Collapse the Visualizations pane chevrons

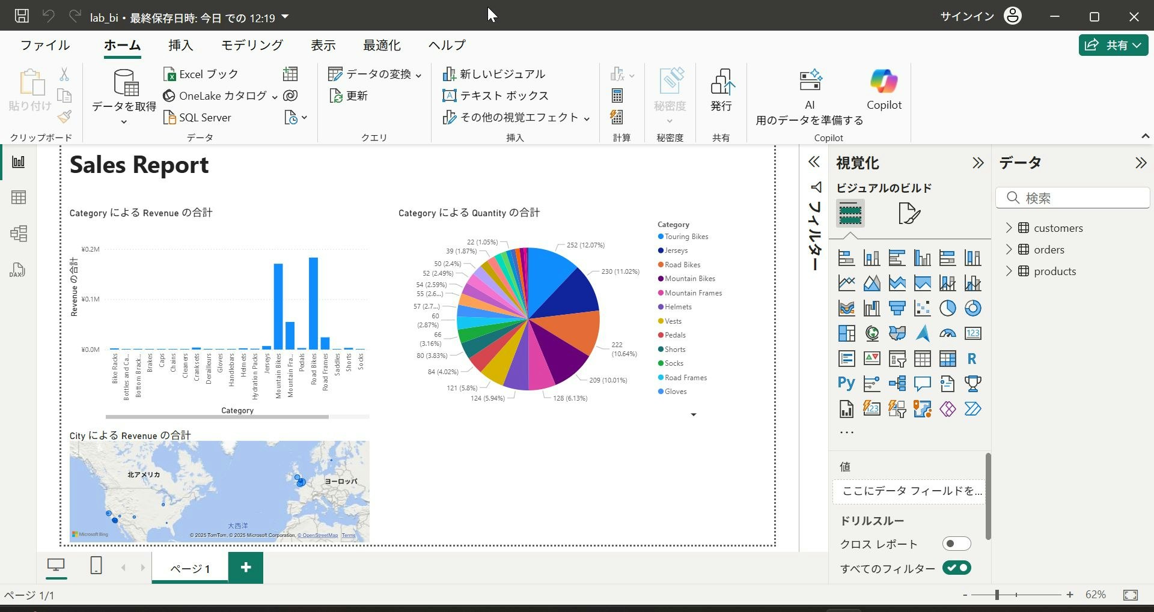(978, 163)
